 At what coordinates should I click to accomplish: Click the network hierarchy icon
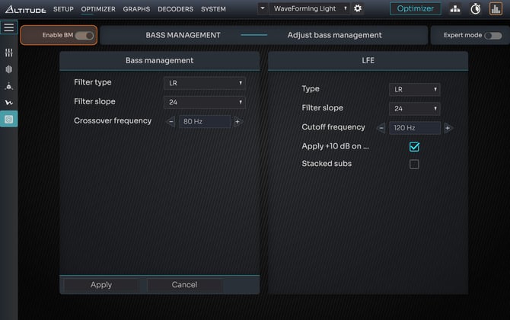coord(455,9)
